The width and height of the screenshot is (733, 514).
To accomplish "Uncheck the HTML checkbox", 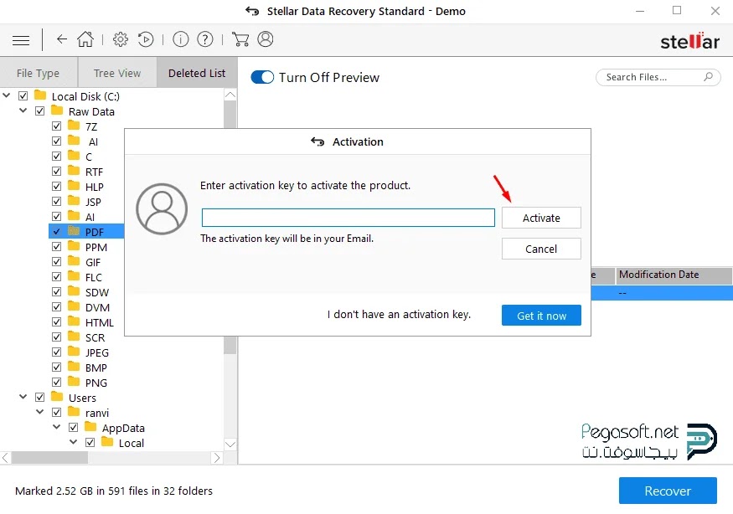I will click(x=57, y=322).
